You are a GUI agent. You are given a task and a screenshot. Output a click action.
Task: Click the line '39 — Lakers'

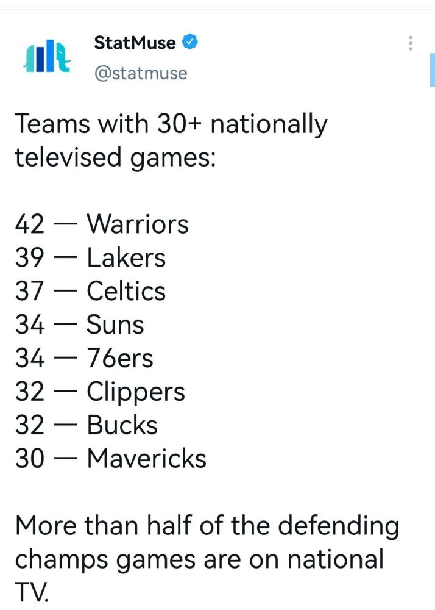(90, 257)
